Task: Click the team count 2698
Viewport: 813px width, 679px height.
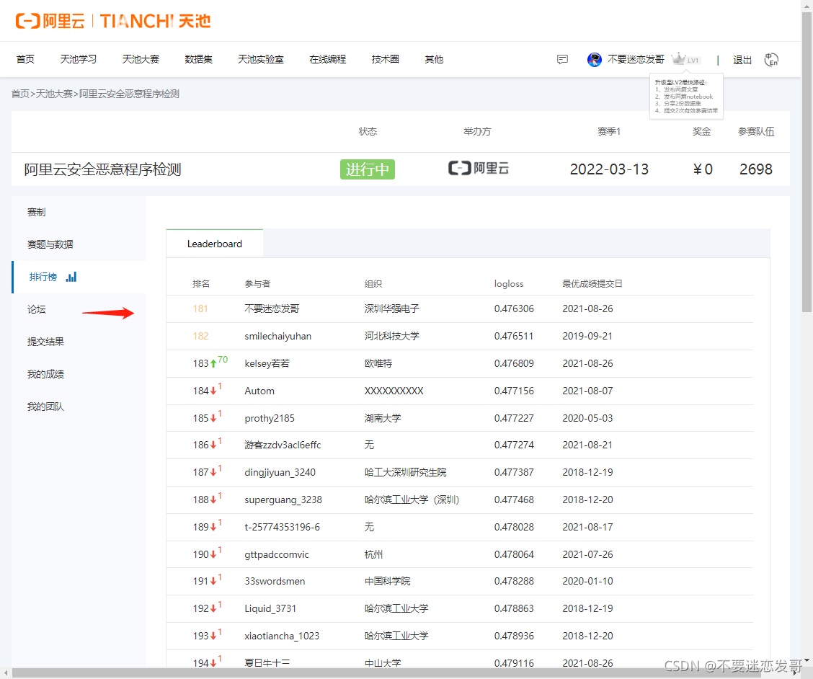Action: pos(756,169)
